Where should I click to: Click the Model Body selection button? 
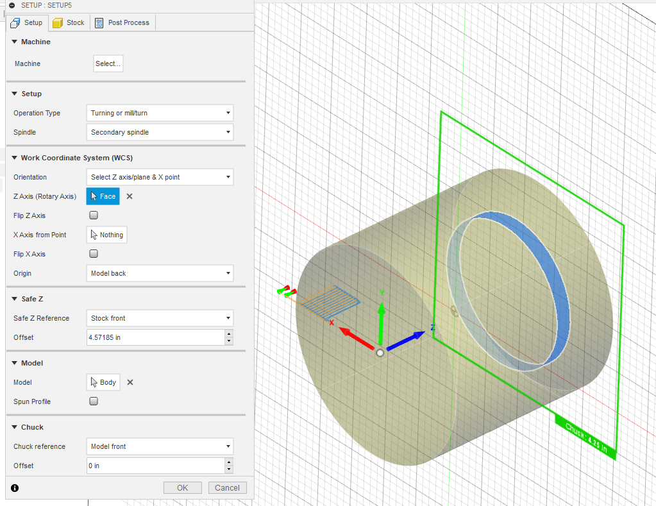[x=103, y=382]
